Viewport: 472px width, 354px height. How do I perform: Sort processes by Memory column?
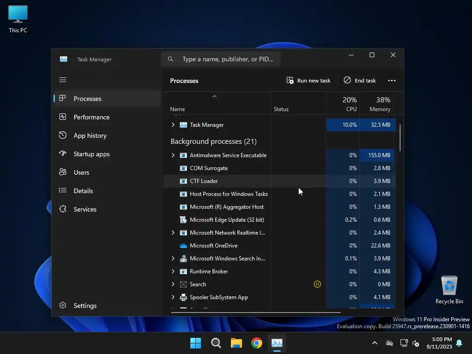377,104
